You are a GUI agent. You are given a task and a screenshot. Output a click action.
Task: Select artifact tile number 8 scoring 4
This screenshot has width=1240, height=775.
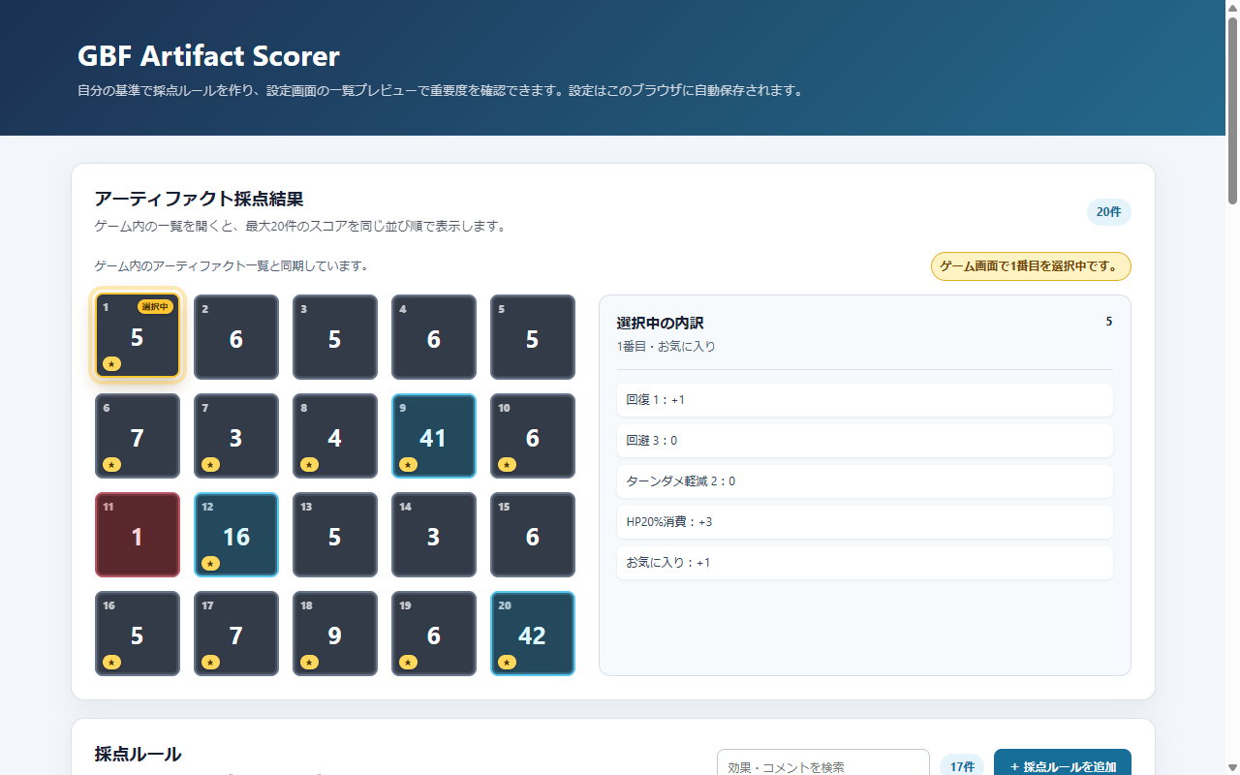tap(335, 435)
